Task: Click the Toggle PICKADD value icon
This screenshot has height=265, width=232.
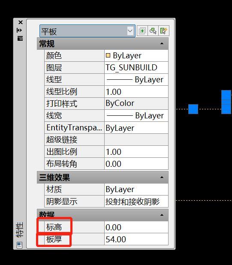Action: [142, 31]
